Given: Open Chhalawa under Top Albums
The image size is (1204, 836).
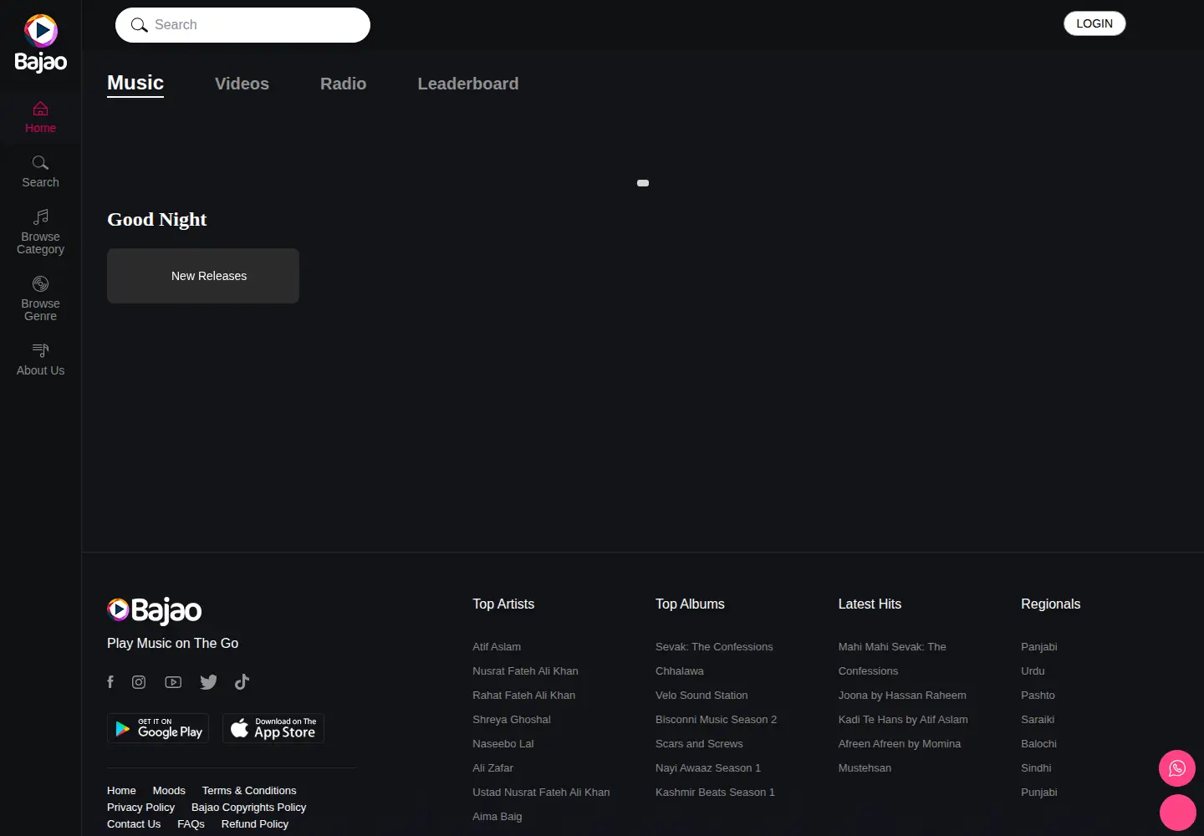Looking at the screenshot, I should point(680,671).
